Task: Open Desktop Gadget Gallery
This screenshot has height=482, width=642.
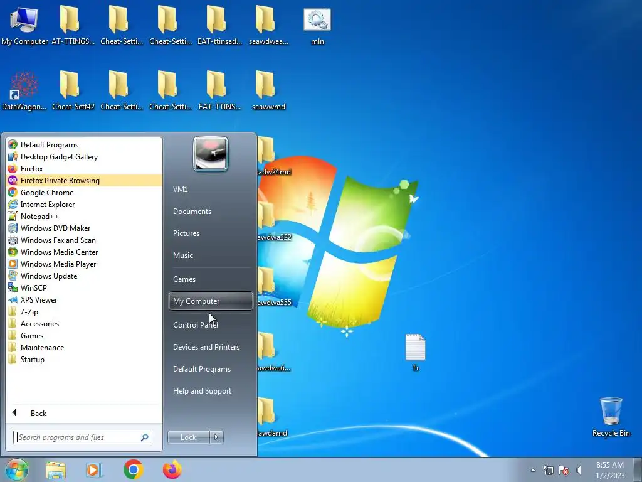Action: click(84, 156)
